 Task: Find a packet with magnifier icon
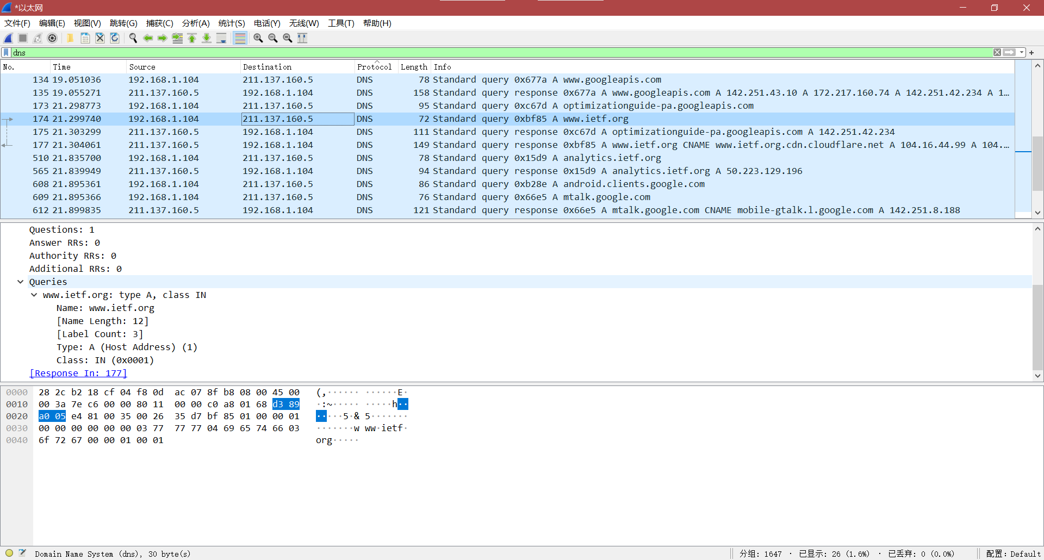[133, 38]
